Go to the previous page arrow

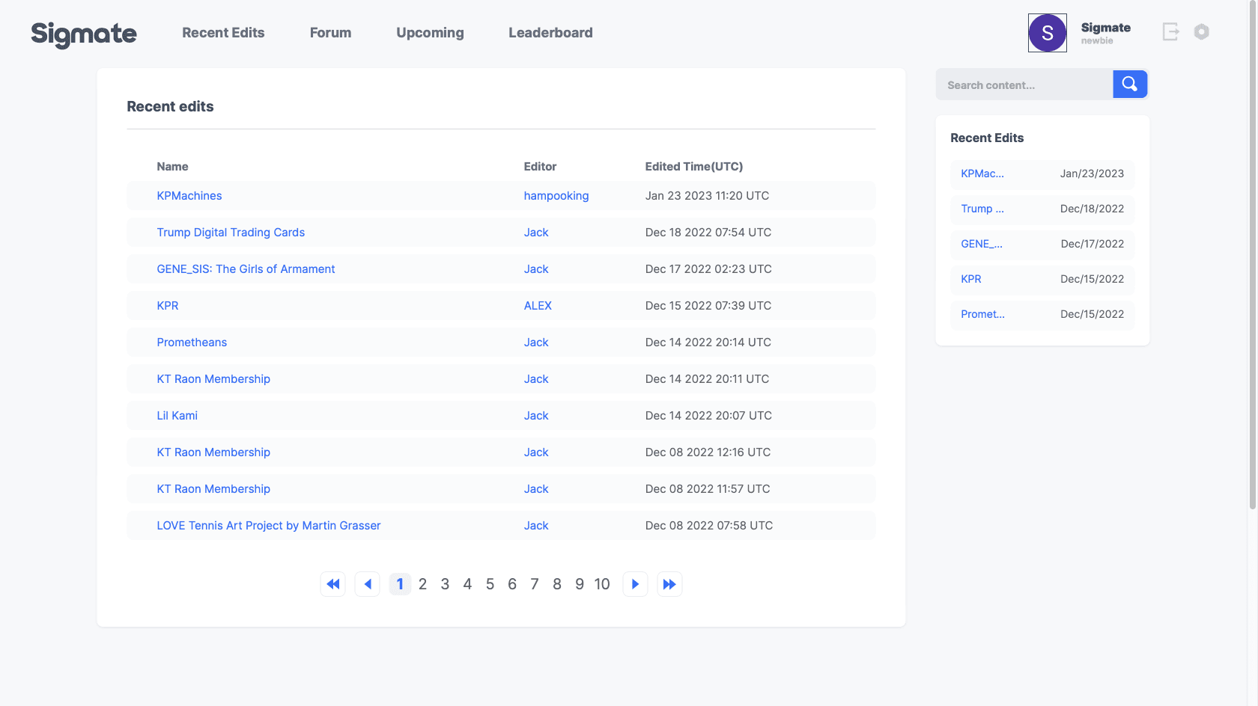(x=367, y=584)
